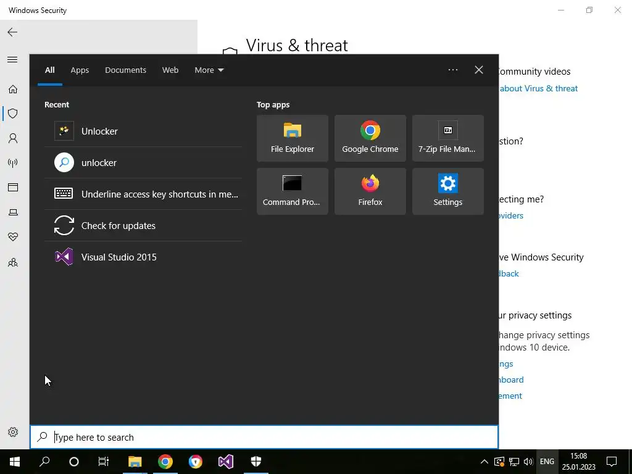Switch to the All search tab
The width and height of the screenshot is (632, 474).
click(x=49, y=70)
